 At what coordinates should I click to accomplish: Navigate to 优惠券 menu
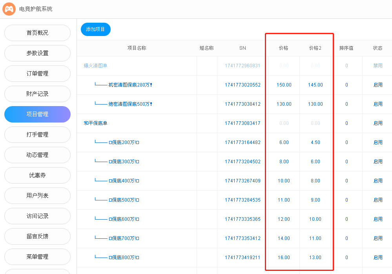(x=37, y=175)
